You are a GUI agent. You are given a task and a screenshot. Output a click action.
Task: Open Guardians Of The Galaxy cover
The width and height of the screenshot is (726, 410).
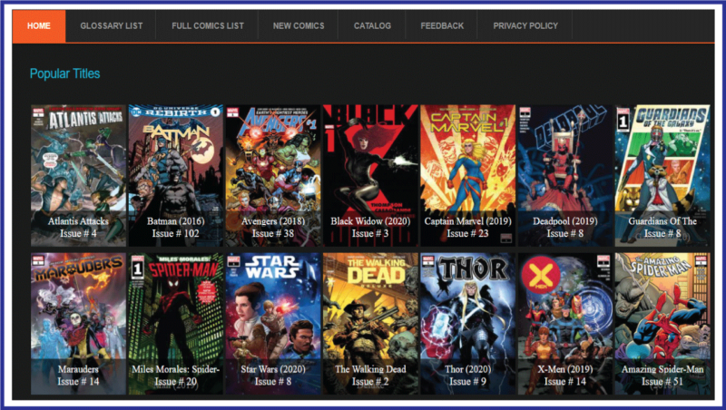pyautogui.click(x=662, y=175)
